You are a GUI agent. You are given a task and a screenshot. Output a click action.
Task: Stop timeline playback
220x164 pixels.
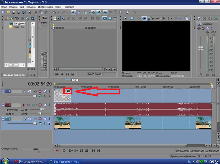point(87,151)
